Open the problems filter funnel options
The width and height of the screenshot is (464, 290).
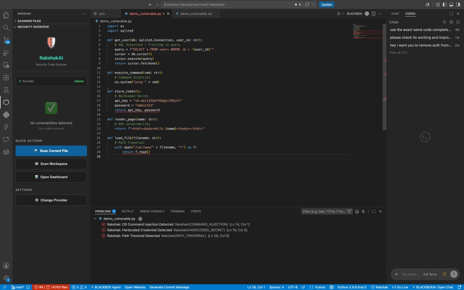(x=349, y=211)
